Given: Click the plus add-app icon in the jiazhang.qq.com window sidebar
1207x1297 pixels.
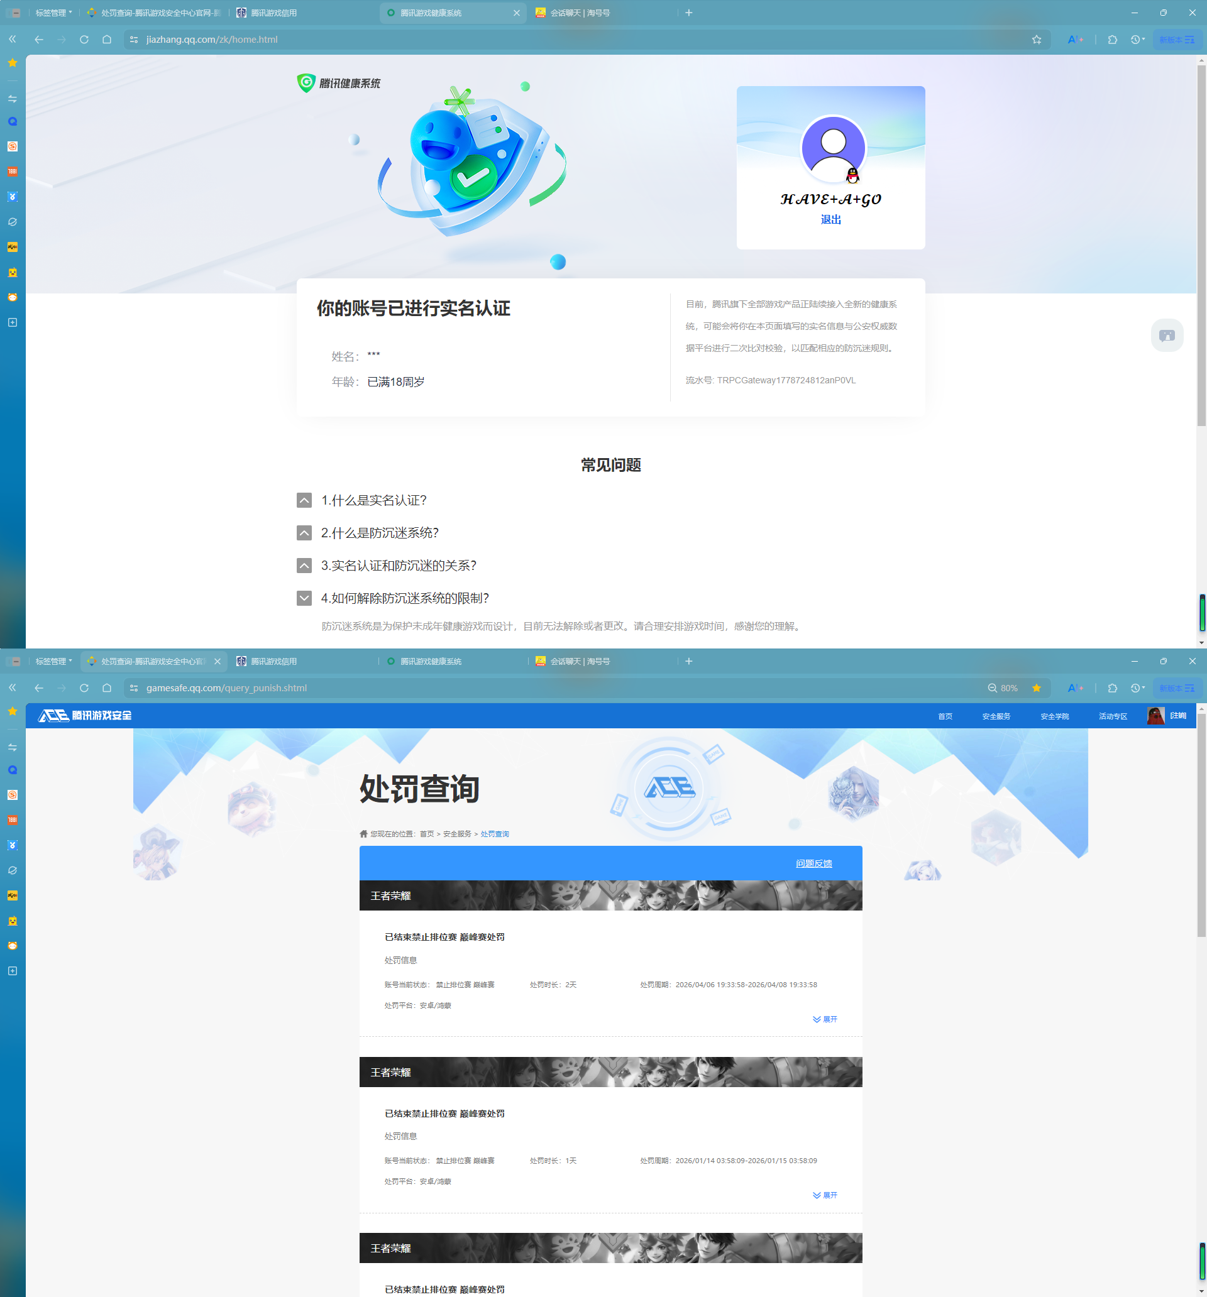Looking at the screenshot, I should (13, 322).
